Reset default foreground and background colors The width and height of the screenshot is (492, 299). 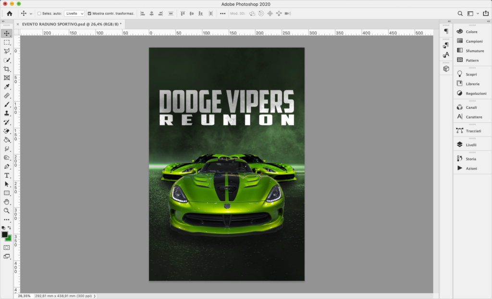click(3, 228)
